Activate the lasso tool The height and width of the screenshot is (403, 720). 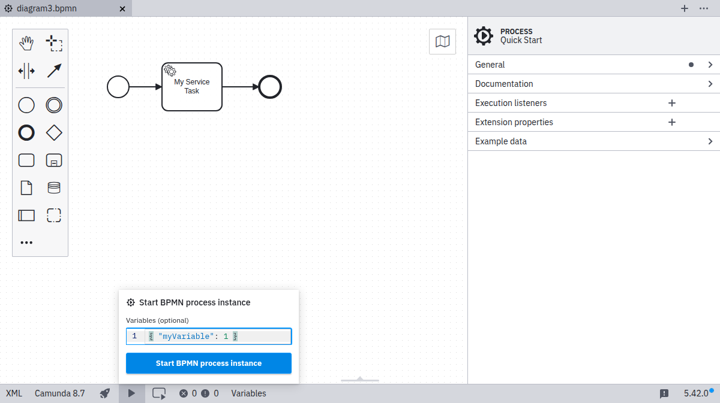coord(54,43)
